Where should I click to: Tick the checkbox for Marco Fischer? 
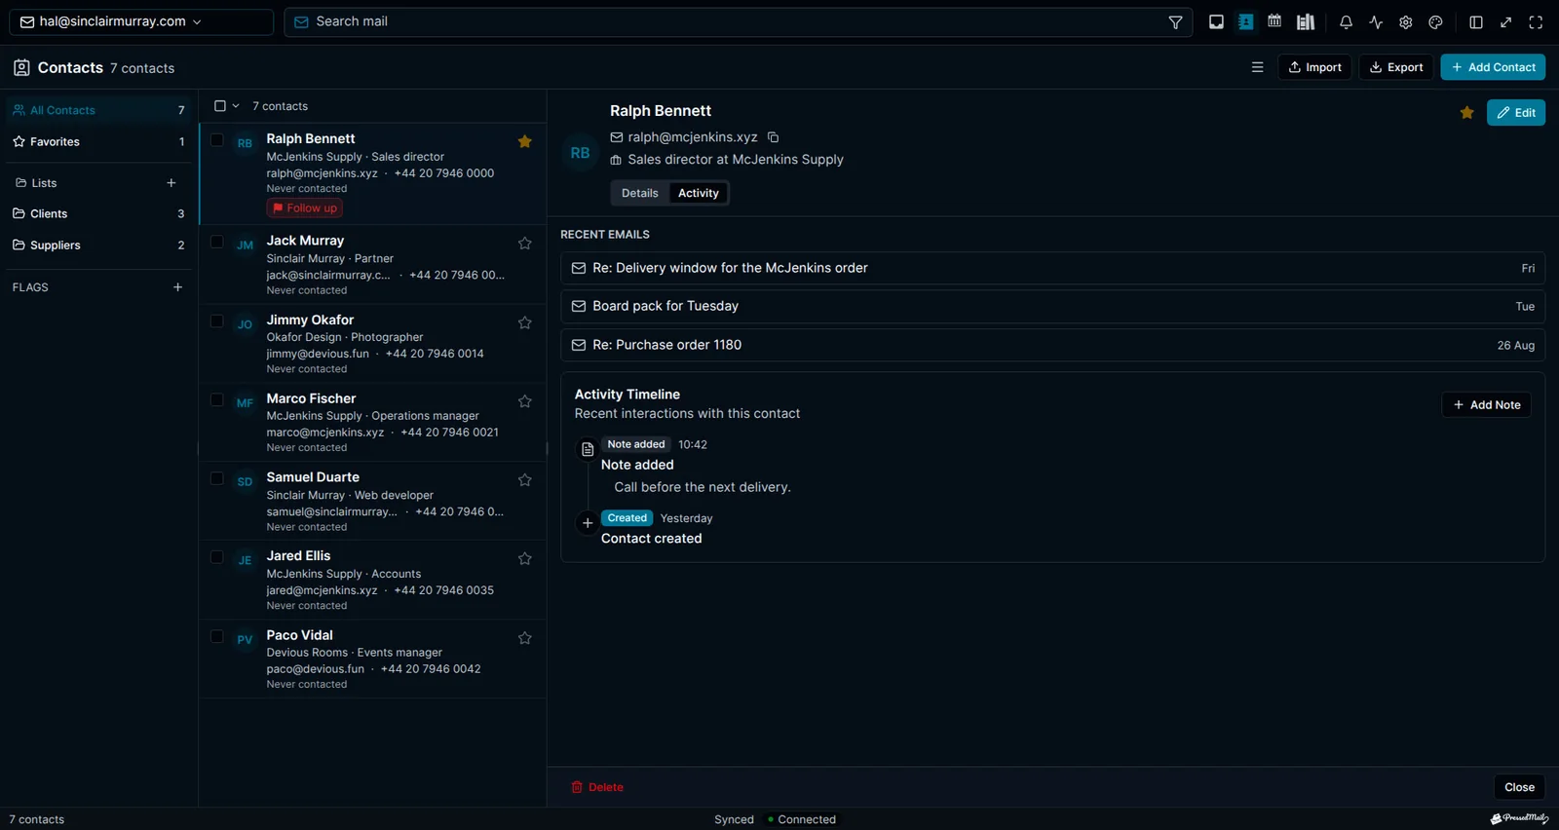coord(217,399)
